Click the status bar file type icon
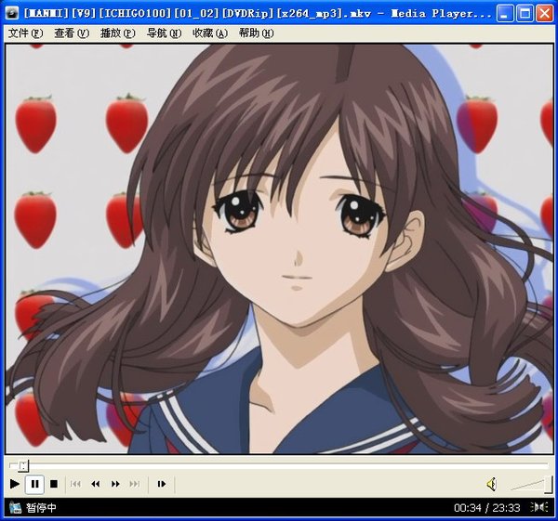Viewport: 558px width, 521px height. 15,507
